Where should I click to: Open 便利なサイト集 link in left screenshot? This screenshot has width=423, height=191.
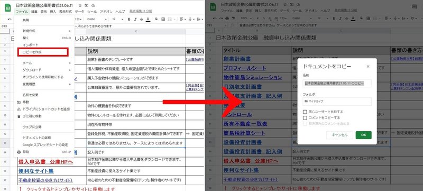click(36, 171)
